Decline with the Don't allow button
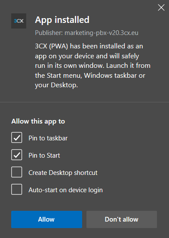 (x=122, y=219)
